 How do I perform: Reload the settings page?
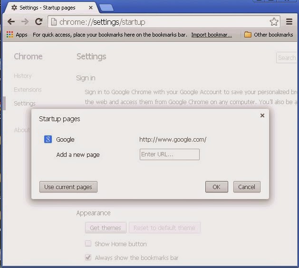pos(39,21)
